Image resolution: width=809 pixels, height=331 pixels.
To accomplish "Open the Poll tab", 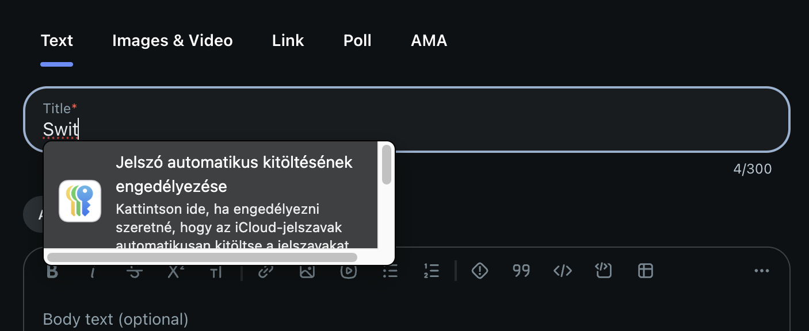I will coord(357,41).
